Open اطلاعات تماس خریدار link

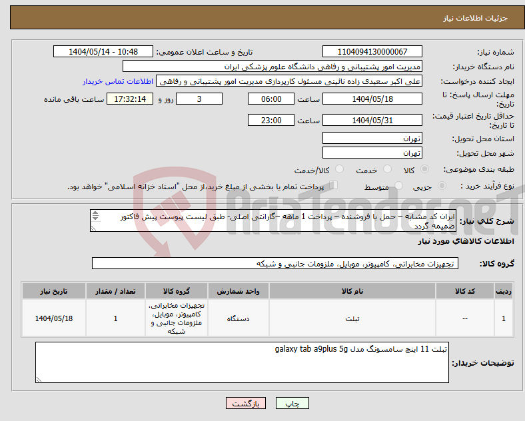point(118,81)
